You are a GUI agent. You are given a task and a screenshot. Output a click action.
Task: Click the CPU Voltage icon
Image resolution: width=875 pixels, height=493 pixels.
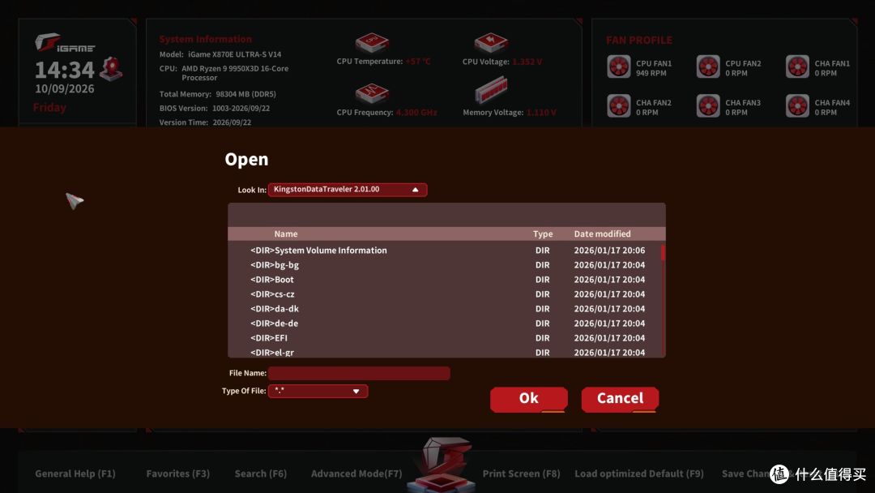(490, 42)
